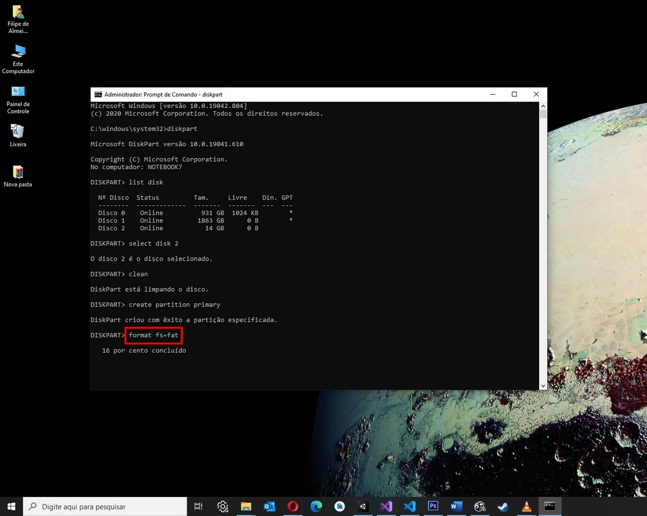Click the 'Microsoft DiskPart versão 10.0.19041.610' line
This screenshot has width=647, height=516.
pos(167,143)
